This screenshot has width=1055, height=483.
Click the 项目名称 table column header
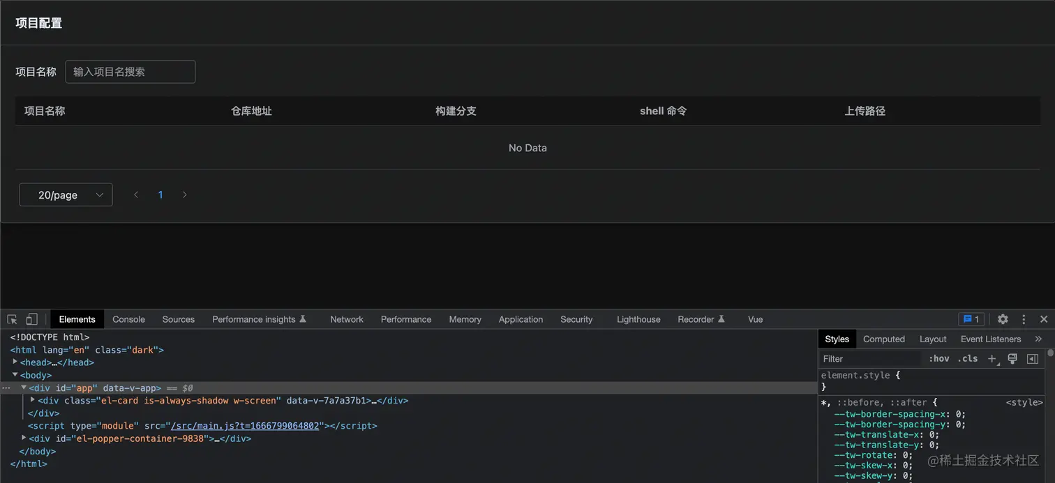click(x=45, y=111)
